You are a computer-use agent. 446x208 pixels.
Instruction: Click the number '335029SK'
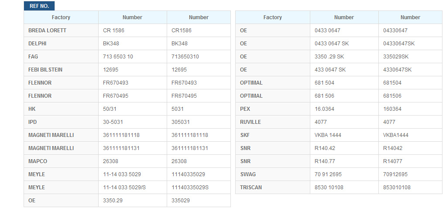point(396,57)
